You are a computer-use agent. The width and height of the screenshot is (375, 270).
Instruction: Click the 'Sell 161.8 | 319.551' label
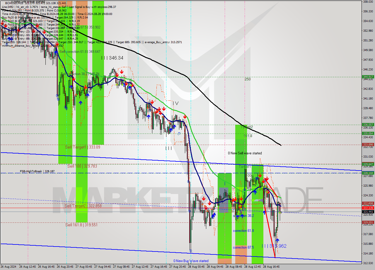pos(81,225)
